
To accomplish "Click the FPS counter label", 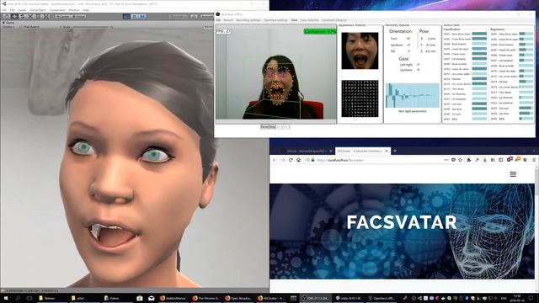I will click(x=223, y=31).
